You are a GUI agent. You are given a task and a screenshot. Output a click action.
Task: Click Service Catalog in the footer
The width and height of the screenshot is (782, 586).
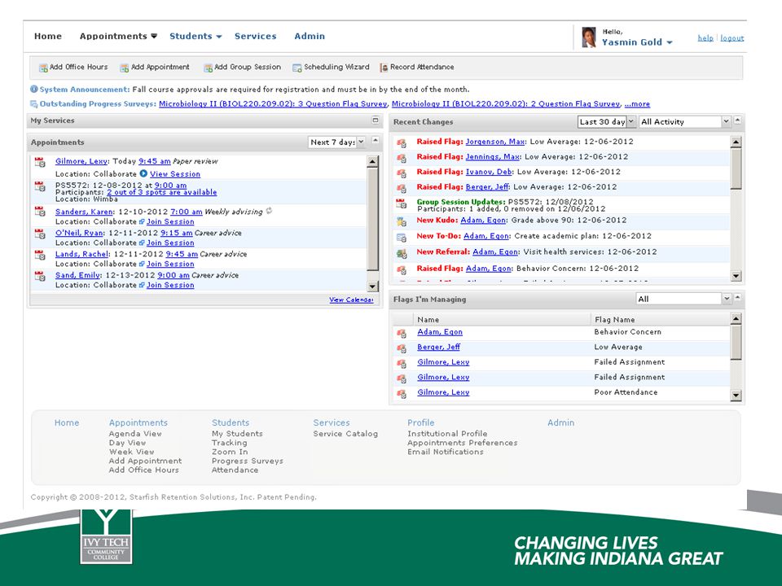345,434
